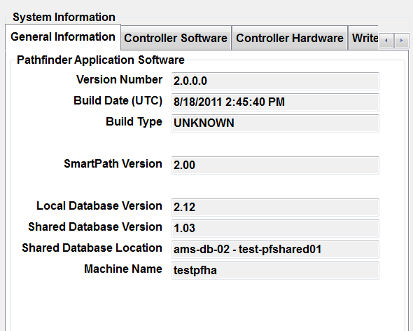Screen dimensions: 413x331
Task: Click the Pathfinder Application Software group title
Action: [x=101, y=60]
